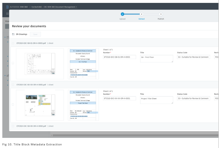Click highlighted drawing number in 0001 title block
Screen dimensions: 219x148
tap(79, 116)
